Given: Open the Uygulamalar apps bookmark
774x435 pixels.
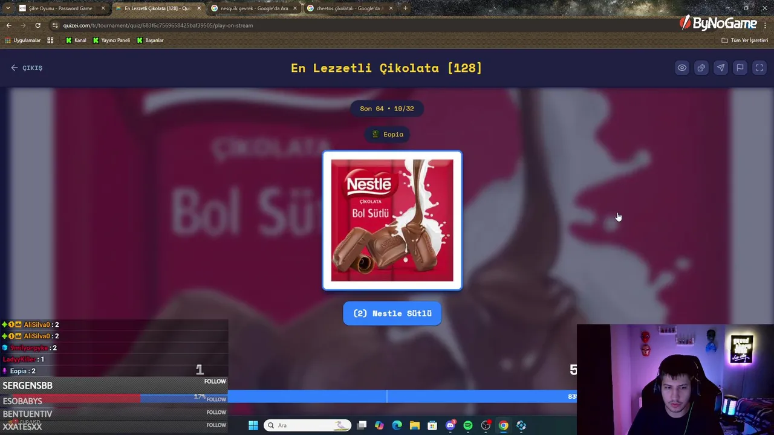Looking at the screenshot, I should [22, 40].
